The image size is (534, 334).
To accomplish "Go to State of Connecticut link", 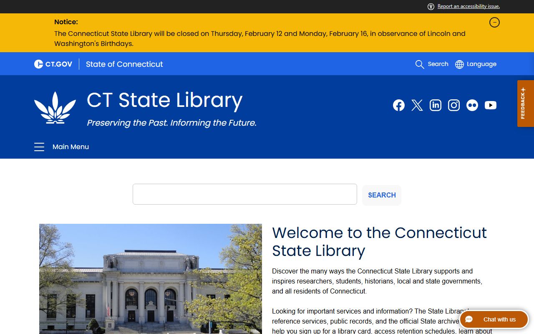I will [124, 64].
